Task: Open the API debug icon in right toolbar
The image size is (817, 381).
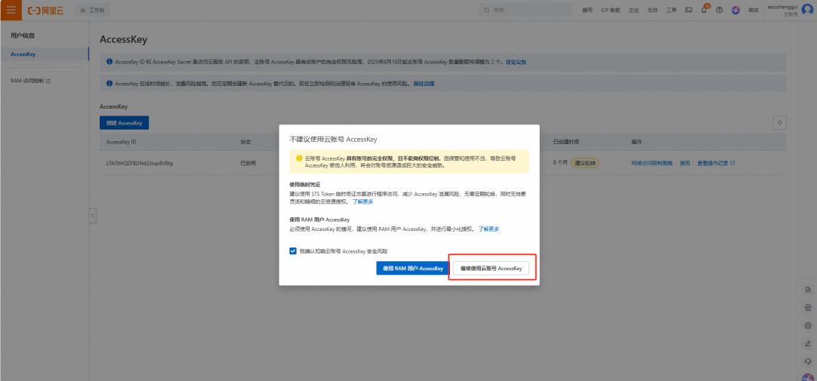Action: click(x=808, y=308)
